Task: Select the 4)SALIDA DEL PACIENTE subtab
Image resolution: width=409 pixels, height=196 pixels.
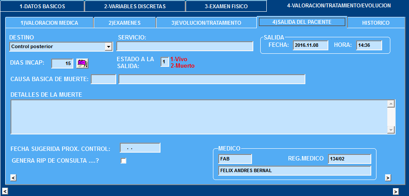Action: click(302, 22)
